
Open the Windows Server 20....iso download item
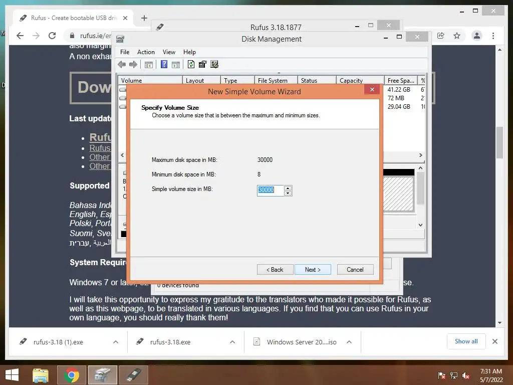[x=302, y=342]
